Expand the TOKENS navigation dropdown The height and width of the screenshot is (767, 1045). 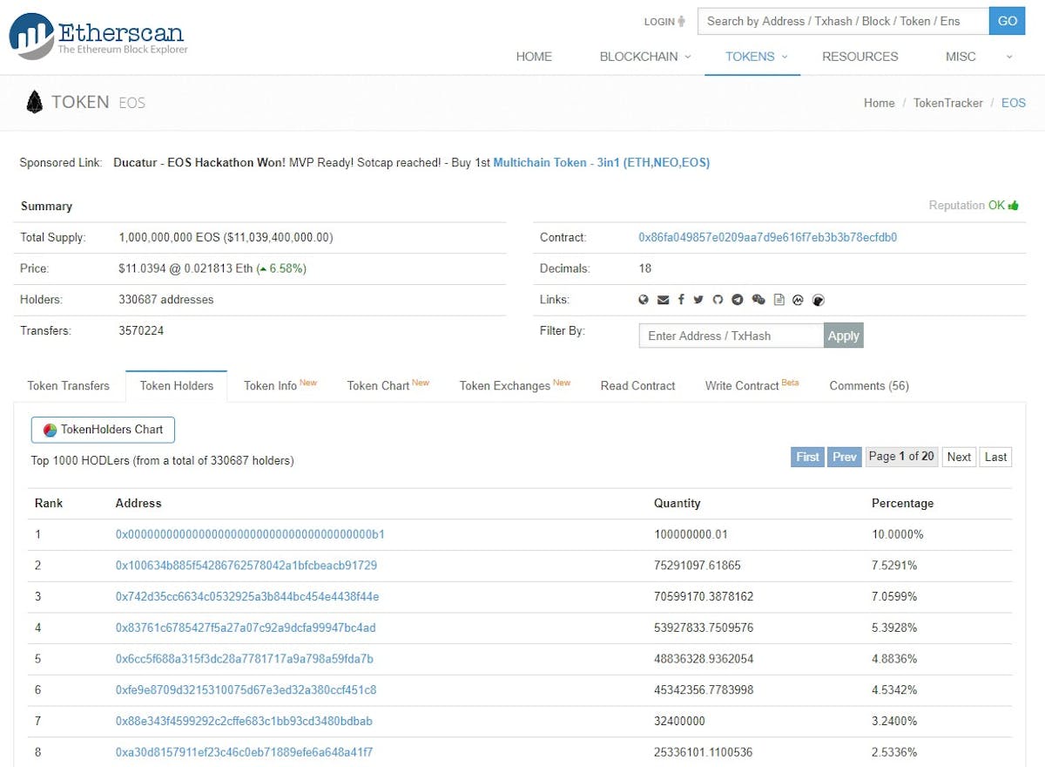[751, 57]
